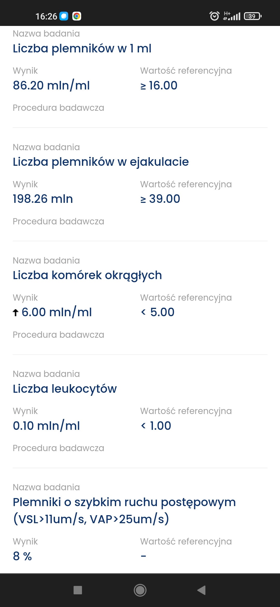Screen dimensions: 280x607
Task: Expand Procedura badawcza under Liczba komórek okrągłych
Action: pos(58,335)
